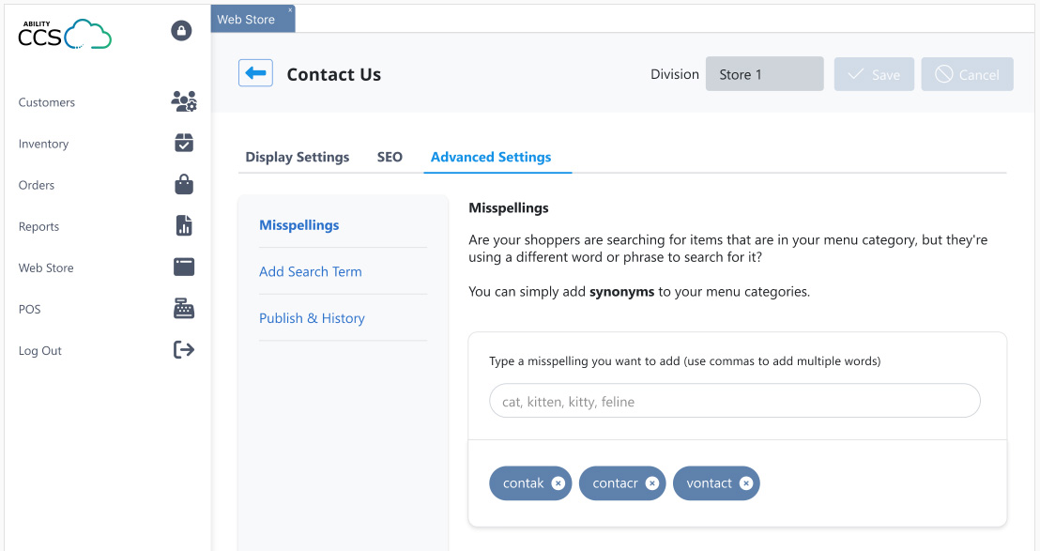This screenshot has height=551, width=1040.
Task: Open the Customers section icon
Action: [x=183, y=100]
